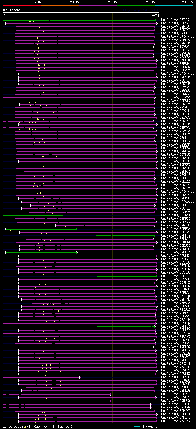
Task: Select the hit label UniRef100_Q5TLZ0
Action: (x=175, y=259)
